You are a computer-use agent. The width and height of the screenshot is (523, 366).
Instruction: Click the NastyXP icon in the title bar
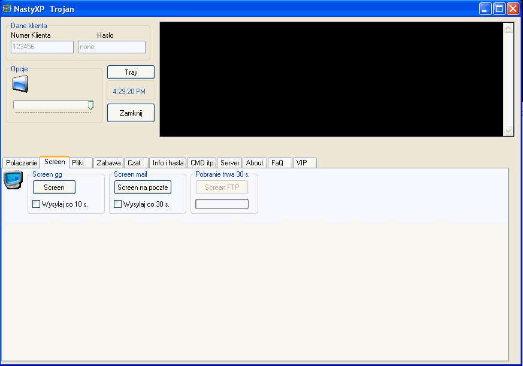point(8,8)
